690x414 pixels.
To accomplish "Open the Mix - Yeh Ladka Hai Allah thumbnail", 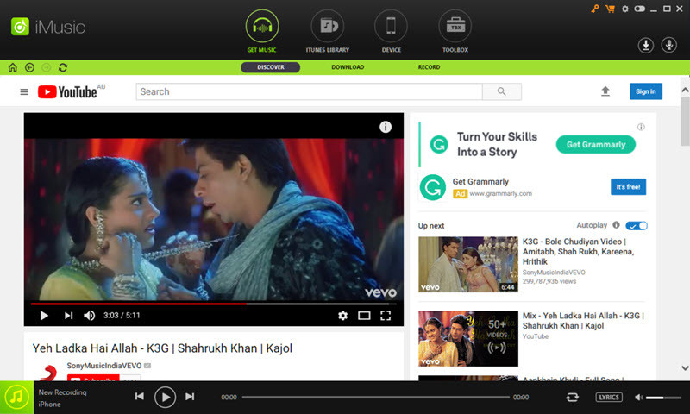I will coord(468,339).
